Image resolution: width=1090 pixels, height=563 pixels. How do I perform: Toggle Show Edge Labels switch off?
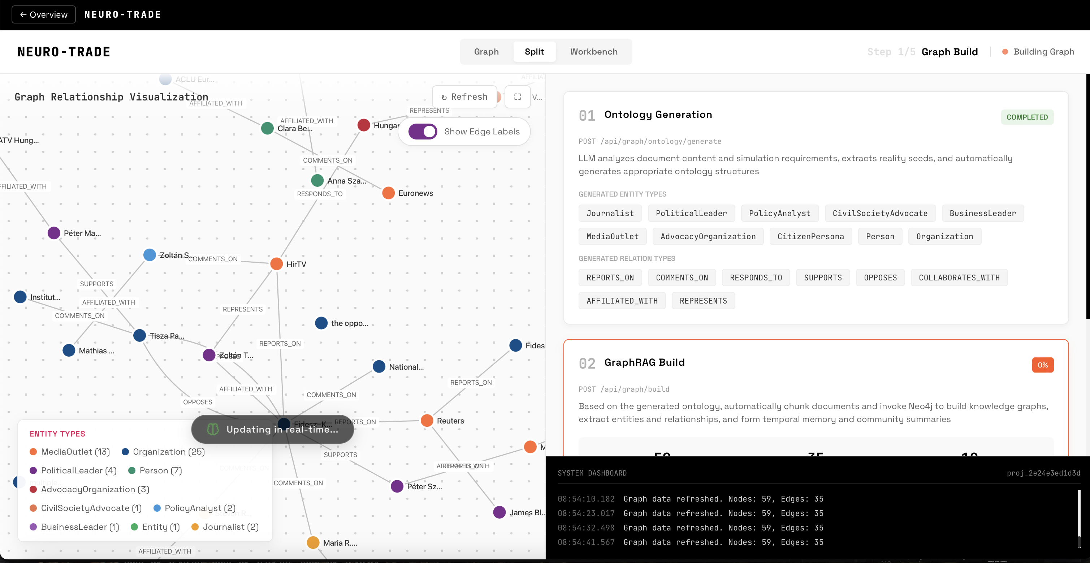(x=422, y=132)
